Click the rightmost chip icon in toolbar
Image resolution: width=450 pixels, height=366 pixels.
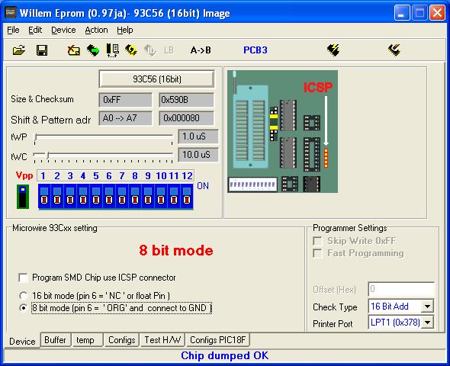click(x=394, y=50)
